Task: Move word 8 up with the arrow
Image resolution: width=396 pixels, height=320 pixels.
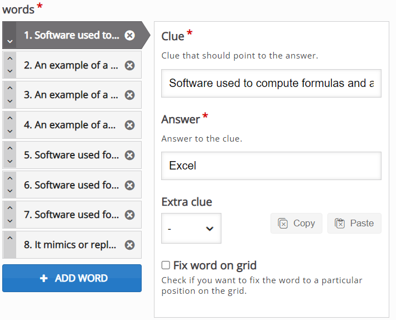Action: [10, 238]
